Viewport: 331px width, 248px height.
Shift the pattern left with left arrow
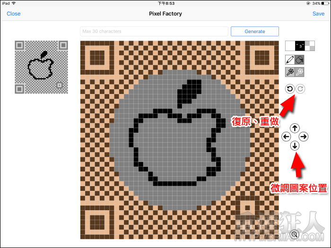286,137
